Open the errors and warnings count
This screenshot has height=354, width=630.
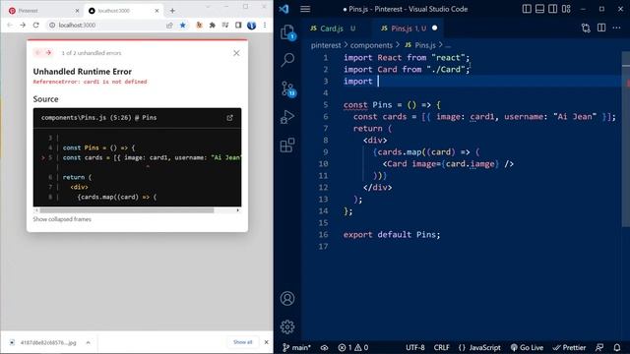pyautogui.click(x=353, y=347)
